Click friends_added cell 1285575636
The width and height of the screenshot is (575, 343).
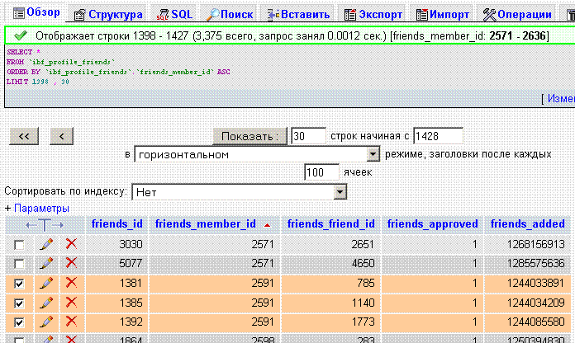pos(528,263)
